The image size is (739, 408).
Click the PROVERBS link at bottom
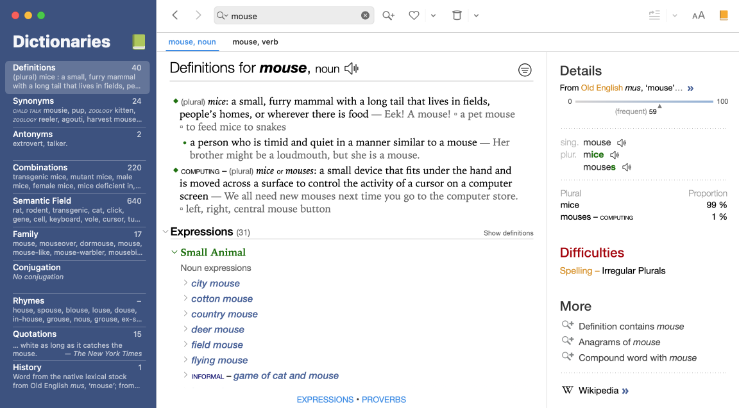[x=384, y=400]
